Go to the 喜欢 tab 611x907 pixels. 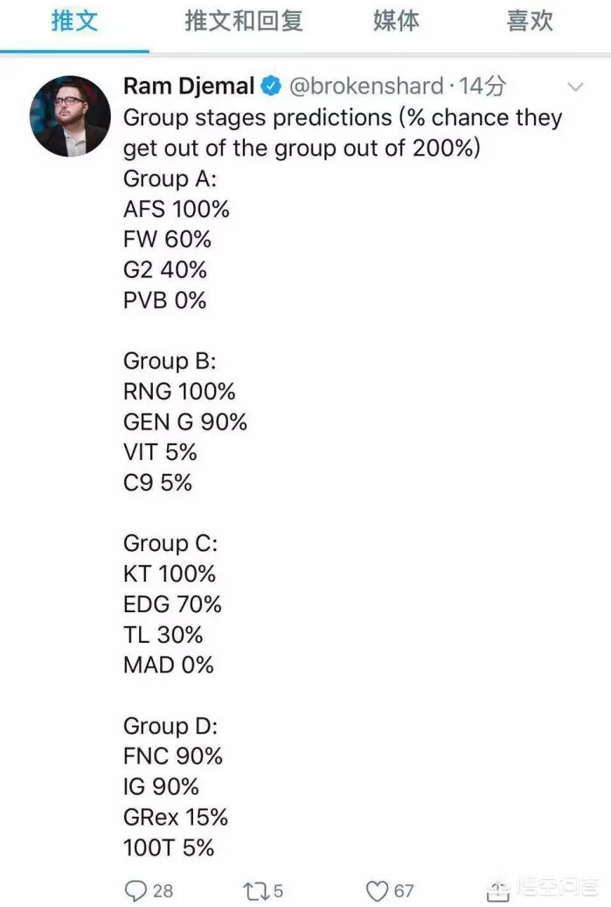[x=530, y=21]
